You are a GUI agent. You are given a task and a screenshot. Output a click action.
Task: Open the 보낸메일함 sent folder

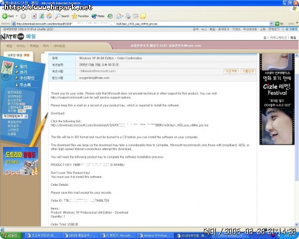click(x=14, y=96)
